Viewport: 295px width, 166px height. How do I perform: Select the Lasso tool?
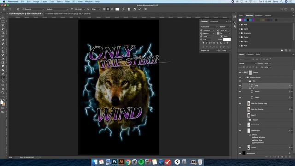tap(3, 25)
